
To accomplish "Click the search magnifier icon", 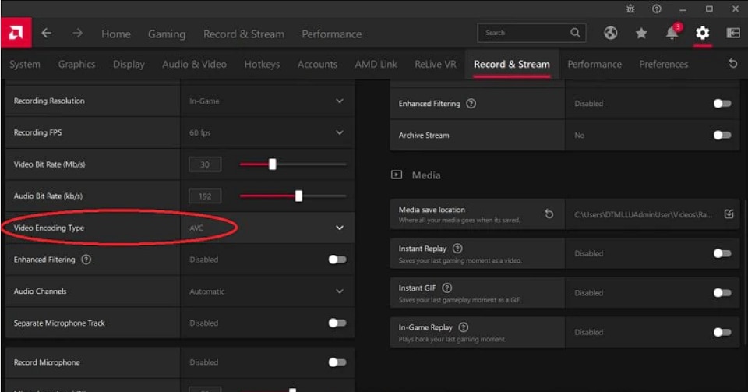I will (575, 33).
